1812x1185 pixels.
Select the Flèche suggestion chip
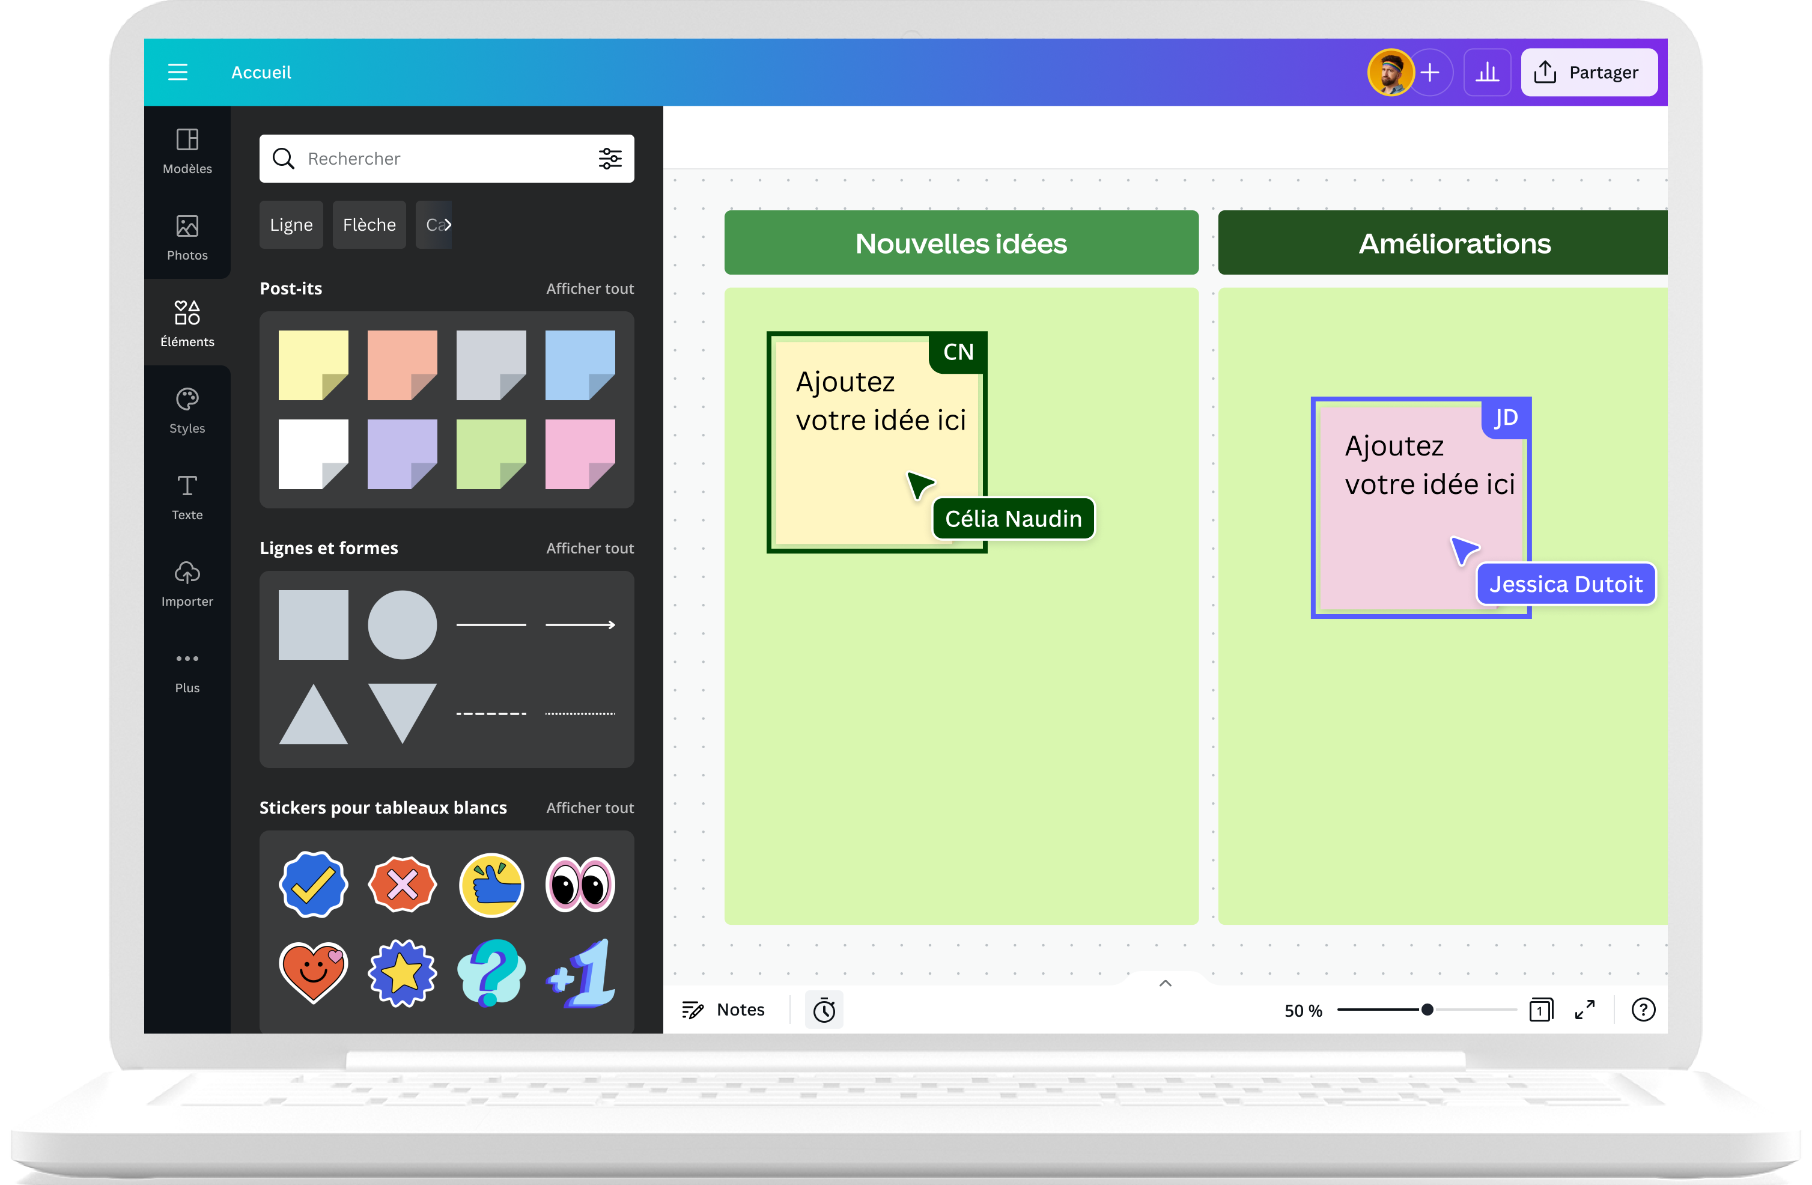[369, 225]
